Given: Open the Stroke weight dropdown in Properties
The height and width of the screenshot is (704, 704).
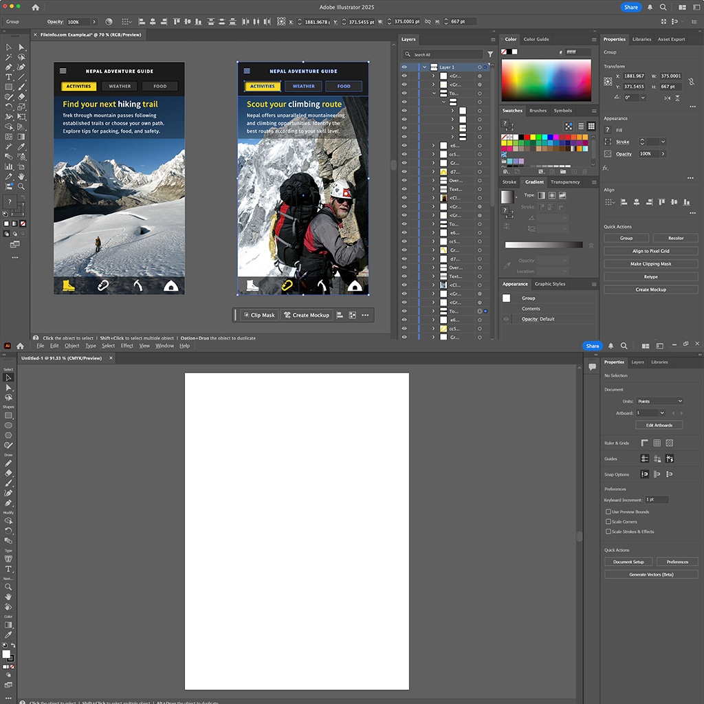Looking at the screenshot, I should [x=663, y=142].
